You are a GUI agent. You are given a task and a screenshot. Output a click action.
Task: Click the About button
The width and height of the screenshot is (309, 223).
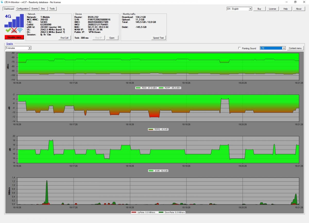pos(299,9)
